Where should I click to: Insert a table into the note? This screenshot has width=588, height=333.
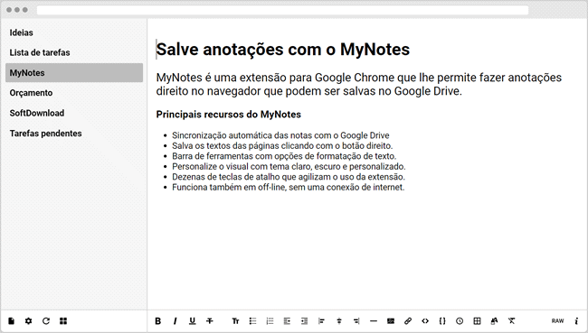coord(477,321)
